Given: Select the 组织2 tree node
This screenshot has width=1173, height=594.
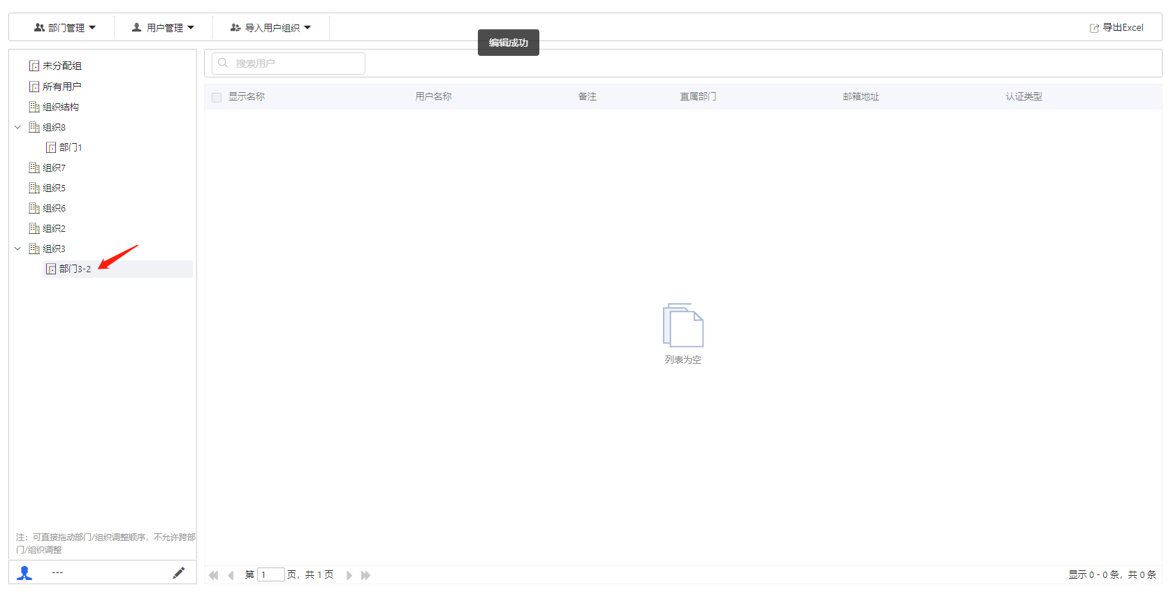Looking at the screenshot, I should tap(54, 228).
